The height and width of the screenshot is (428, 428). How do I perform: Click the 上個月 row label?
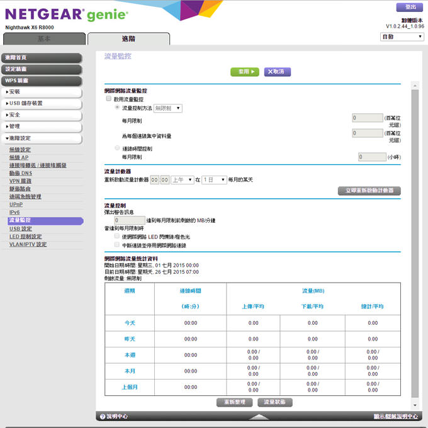130,387
